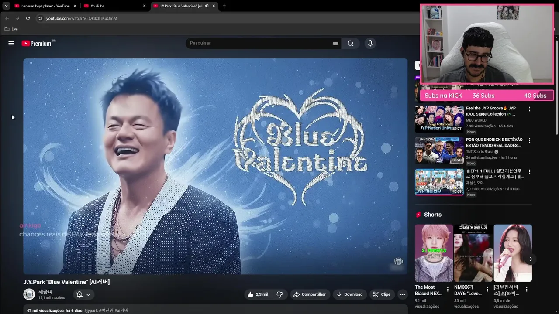Click the #박진영 hashtag
559x314 pixels.
click(x=106, y=311)
